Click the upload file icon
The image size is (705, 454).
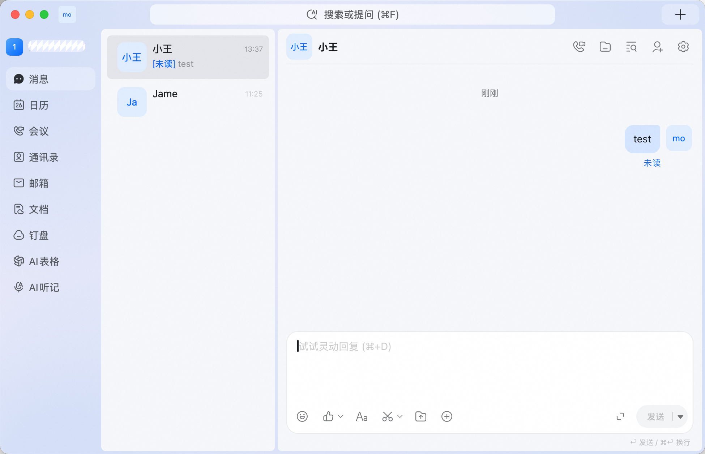421,416
